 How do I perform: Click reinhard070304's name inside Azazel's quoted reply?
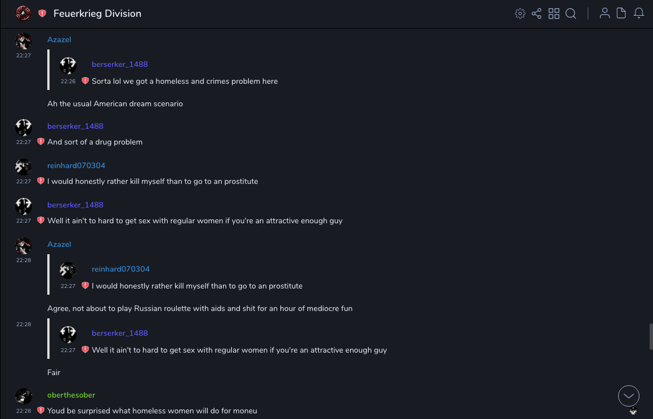tap(120, 269)
